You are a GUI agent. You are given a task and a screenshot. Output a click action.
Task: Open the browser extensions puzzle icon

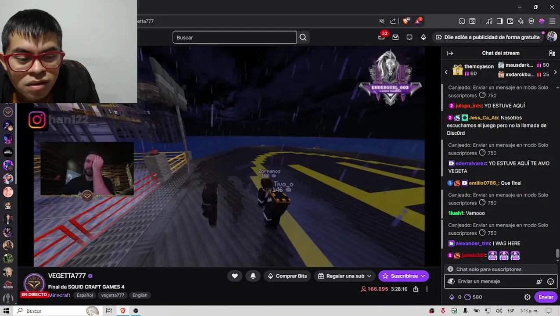[x=462, y=21]
